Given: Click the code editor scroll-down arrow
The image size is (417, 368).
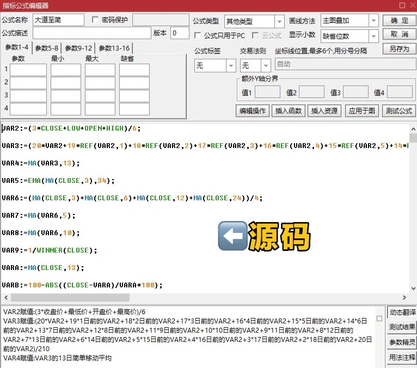Looking at the screenshot, I should coord(413,288).
